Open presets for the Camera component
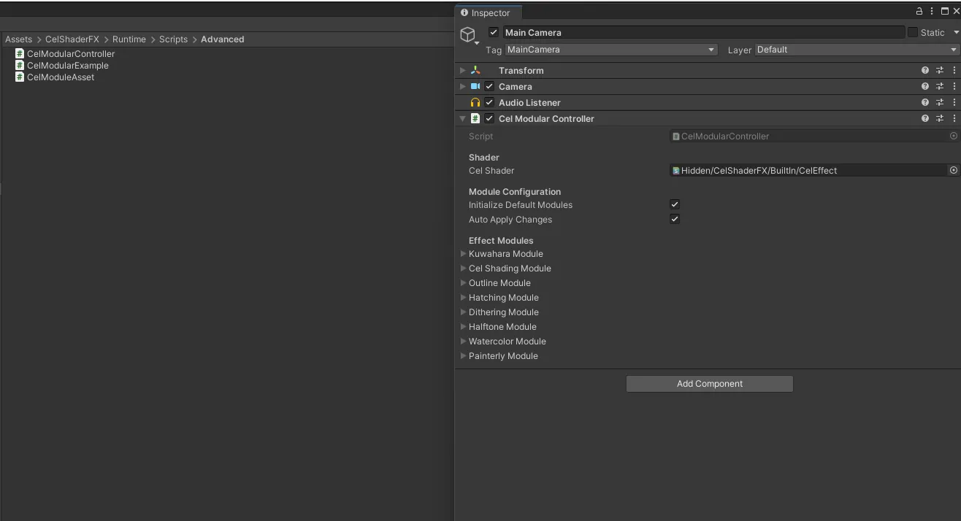The width and height of the screenshot is (961, 521). click(940, 87)
